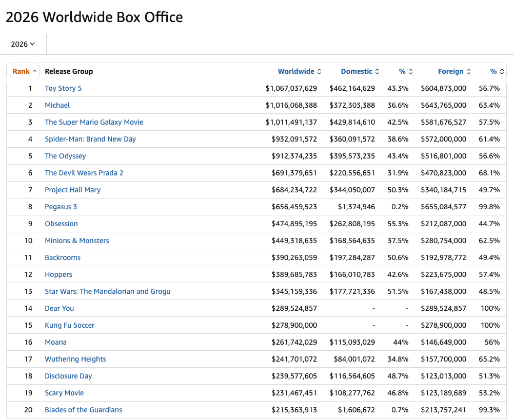Select foreign value $289,524,857
Screen dimensions: 514x419
tap(444, 308)
